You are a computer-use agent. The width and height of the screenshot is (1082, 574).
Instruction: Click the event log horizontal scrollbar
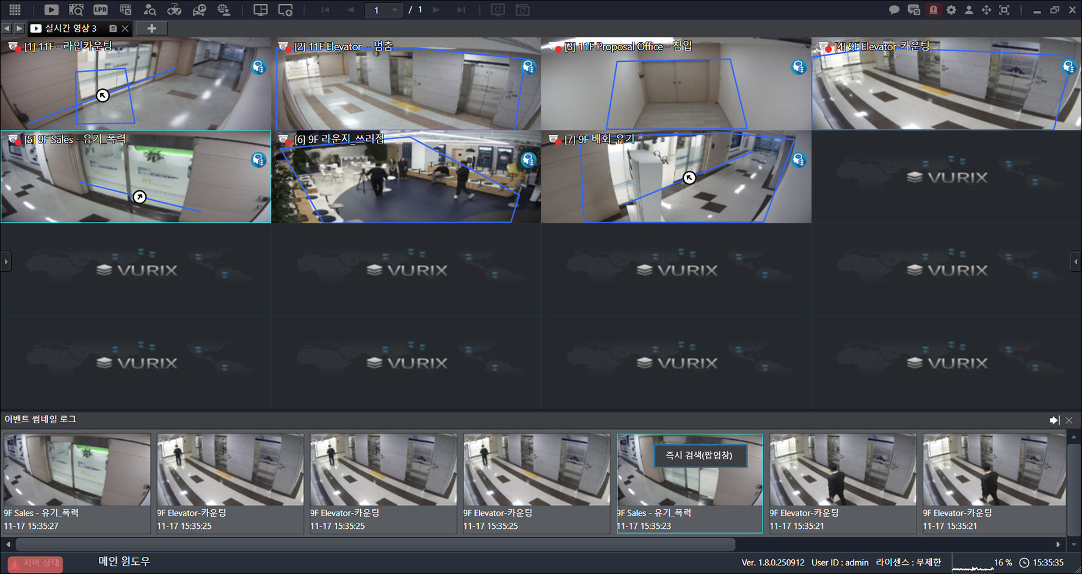pyautogui.click(x=376, y=544)
